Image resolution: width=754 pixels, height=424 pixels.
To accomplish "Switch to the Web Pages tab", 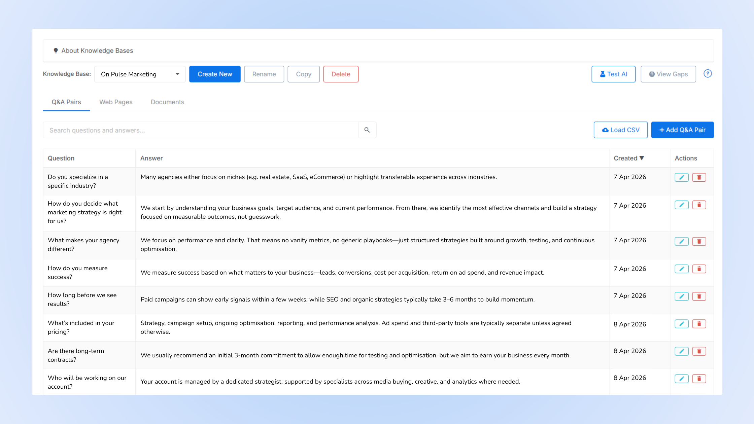I will click(116, 102).
